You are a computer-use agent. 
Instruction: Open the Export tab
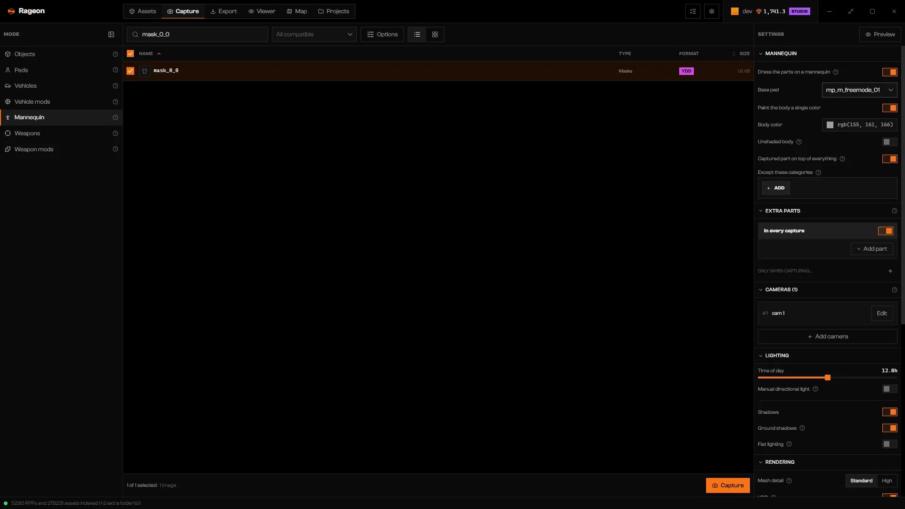[x=223, y=11]
